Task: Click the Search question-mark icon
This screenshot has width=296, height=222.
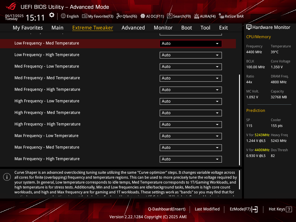Action: coord(170,16)
